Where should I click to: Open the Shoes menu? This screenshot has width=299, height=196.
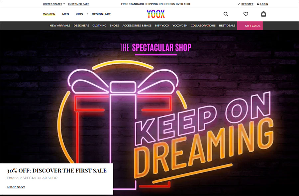(114, 26)
